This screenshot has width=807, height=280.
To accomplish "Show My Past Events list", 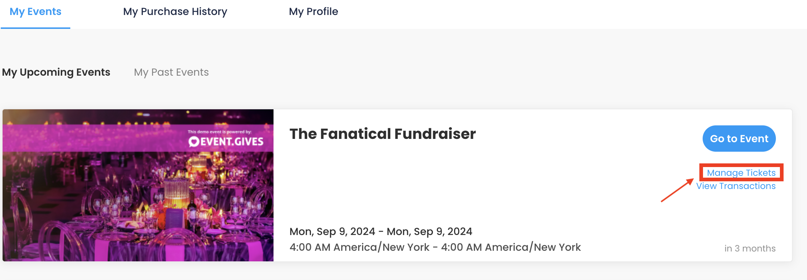I will pos(171,72).
